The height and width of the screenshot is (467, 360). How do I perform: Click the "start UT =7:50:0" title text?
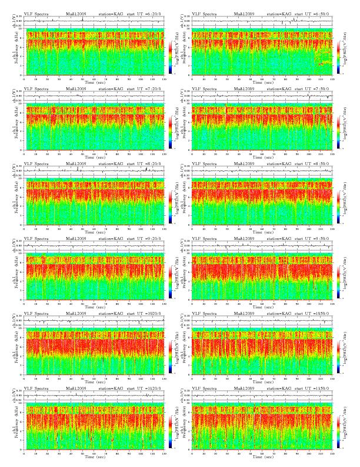point(312,89)
